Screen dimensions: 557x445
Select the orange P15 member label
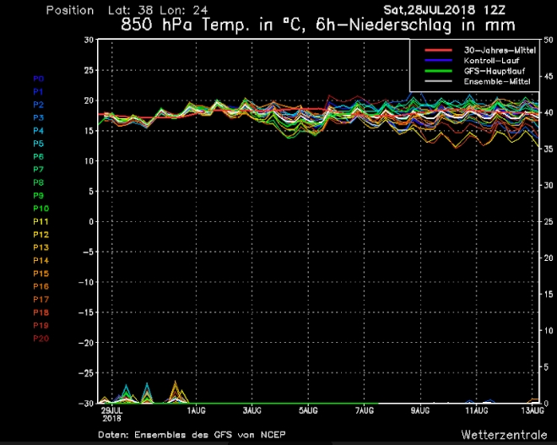(x=41, y=274)
